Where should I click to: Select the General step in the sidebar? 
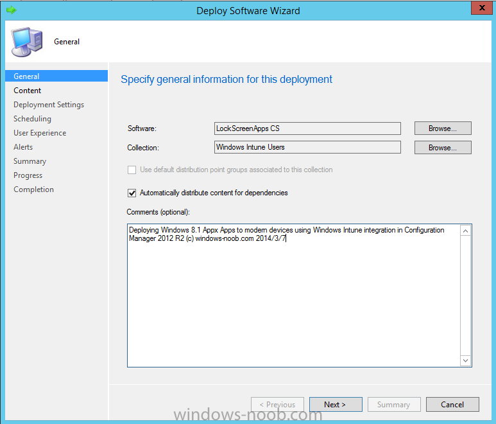coord(56,76)
